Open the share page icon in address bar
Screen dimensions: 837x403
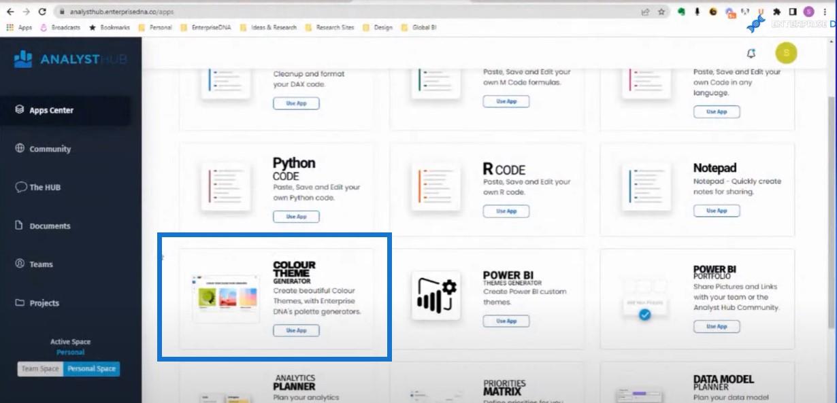(645, 12)
